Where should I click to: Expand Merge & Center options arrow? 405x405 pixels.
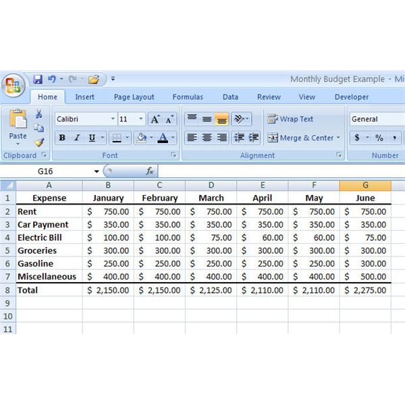[x=338, y=138]
